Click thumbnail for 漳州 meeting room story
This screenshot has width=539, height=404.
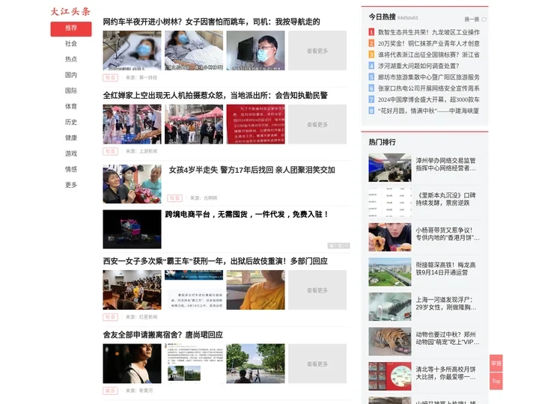pyautogui.click(x=390, y=168)
